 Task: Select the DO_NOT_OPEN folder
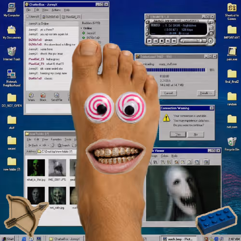tap(12, 100)
